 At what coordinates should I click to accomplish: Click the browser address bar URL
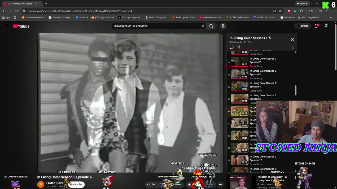80,11
